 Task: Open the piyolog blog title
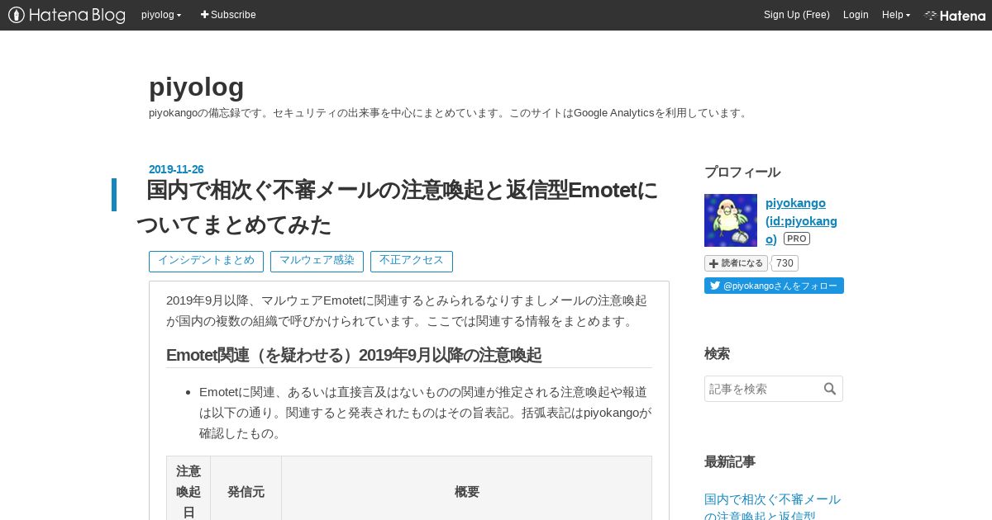tap(197, 87)
